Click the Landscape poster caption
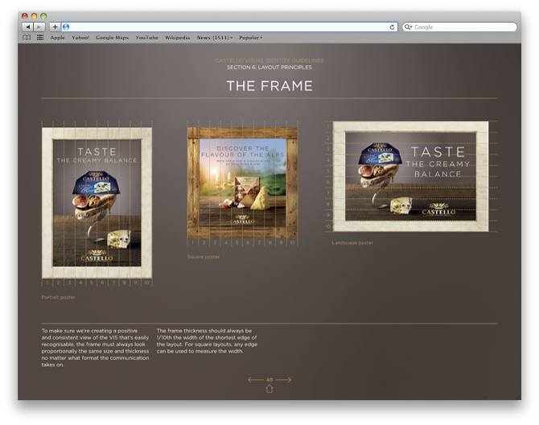The height and width of the screenshot is (425, 539). click(352, 243)
